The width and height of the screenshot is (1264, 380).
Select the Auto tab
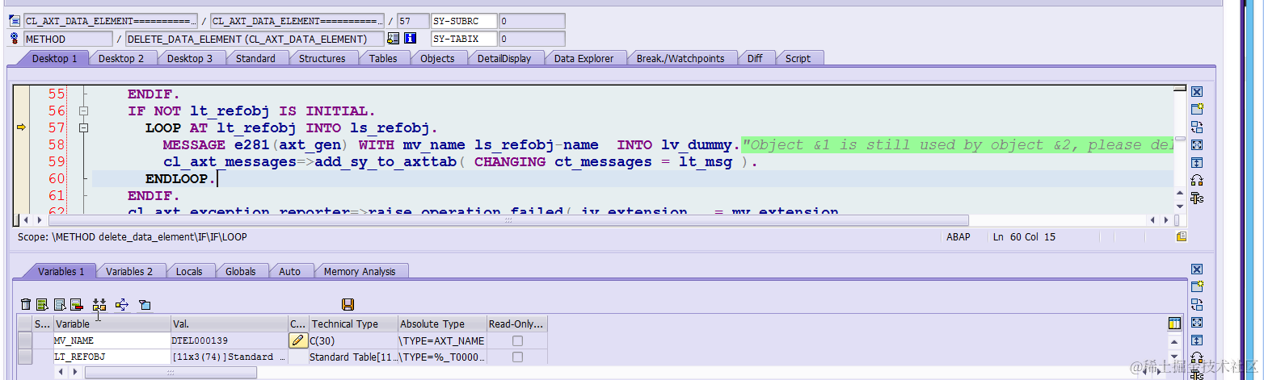tap(289, 272)
